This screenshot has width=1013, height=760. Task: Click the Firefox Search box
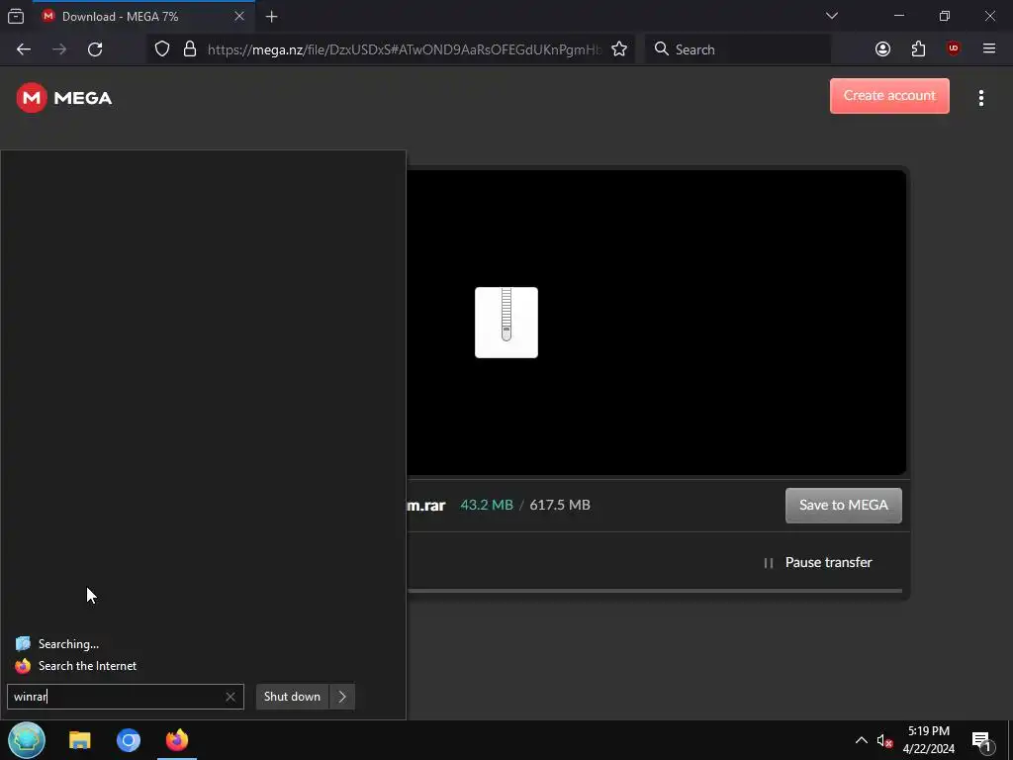(738, 49)
